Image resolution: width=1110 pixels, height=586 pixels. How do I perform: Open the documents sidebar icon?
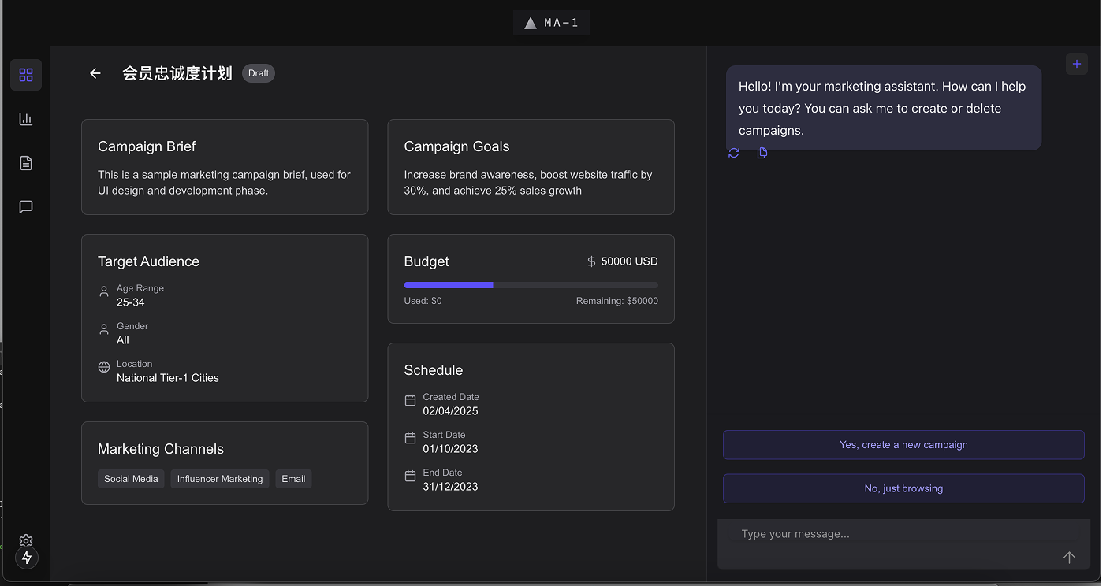tap(26, 163)
